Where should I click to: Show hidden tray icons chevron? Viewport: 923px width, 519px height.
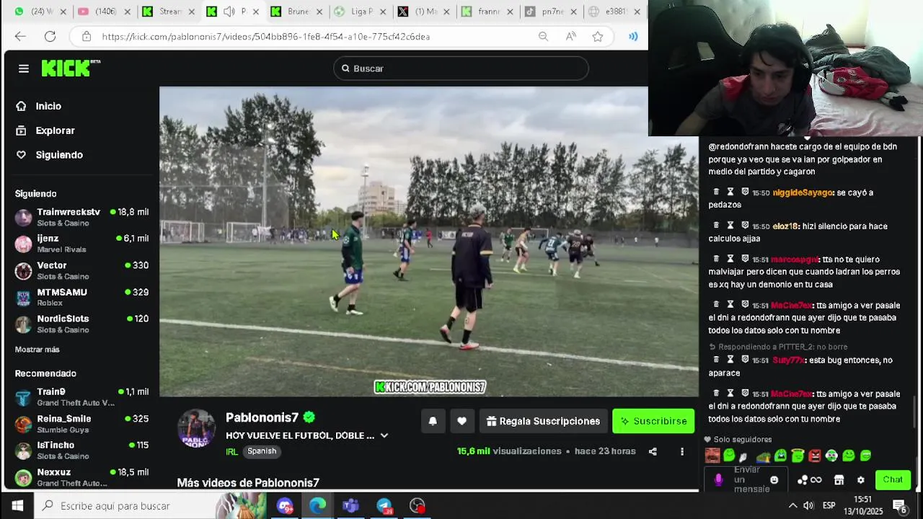click(792, 505)
